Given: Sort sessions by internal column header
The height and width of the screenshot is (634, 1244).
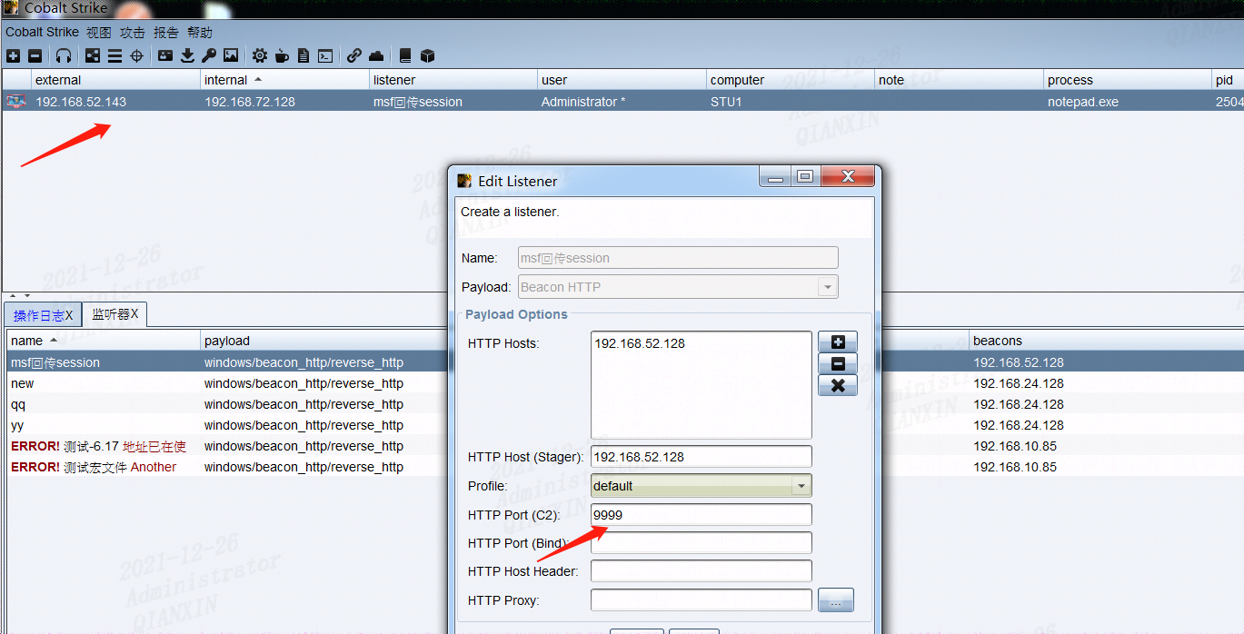Looking at the screenshot, I should point(285,80).
